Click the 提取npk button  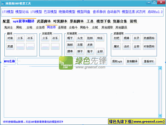[x=117, y=61]
